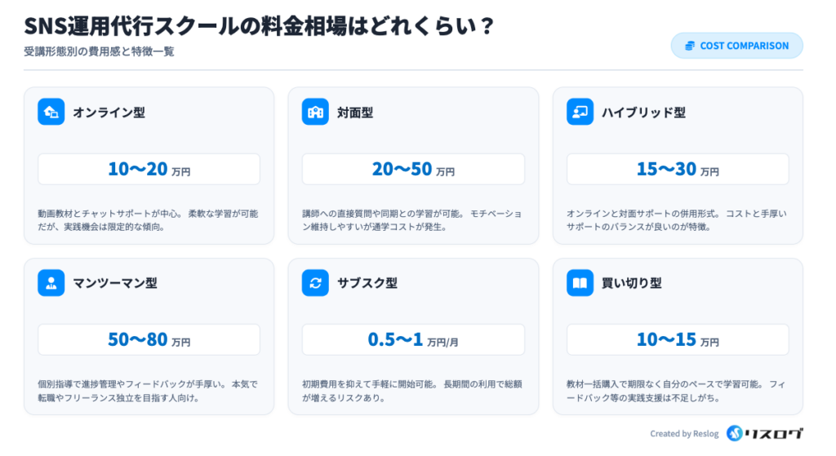Select the 50〜80万円 price box
Viewport: 836px width, 456px height.
149,340
